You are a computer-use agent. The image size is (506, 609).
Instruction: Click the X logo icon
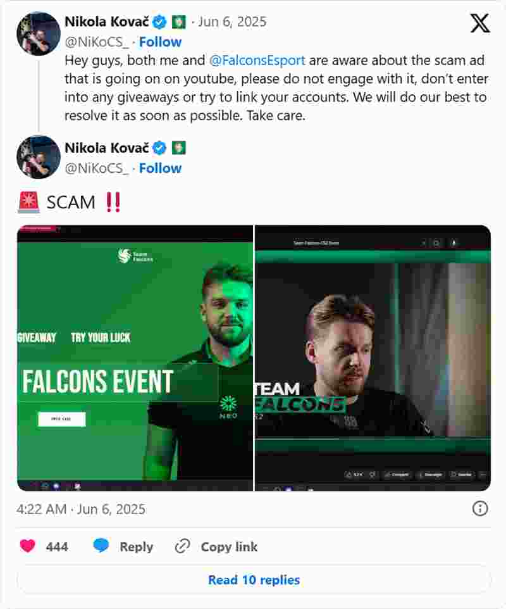(480, 23)
